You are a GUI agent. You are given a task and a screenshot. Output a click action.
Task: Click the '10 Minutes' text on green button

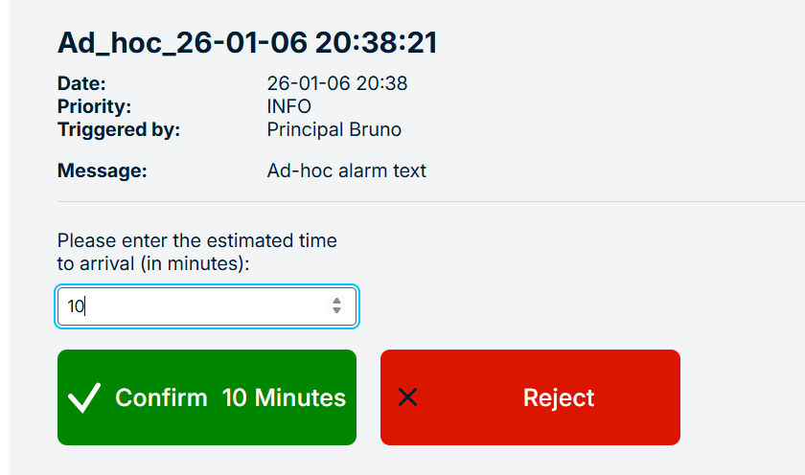(284, 397)
